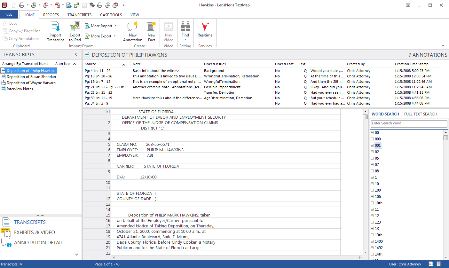Toggle the 'A on top' sort order
Screen dimensions: 449x268
66,64
